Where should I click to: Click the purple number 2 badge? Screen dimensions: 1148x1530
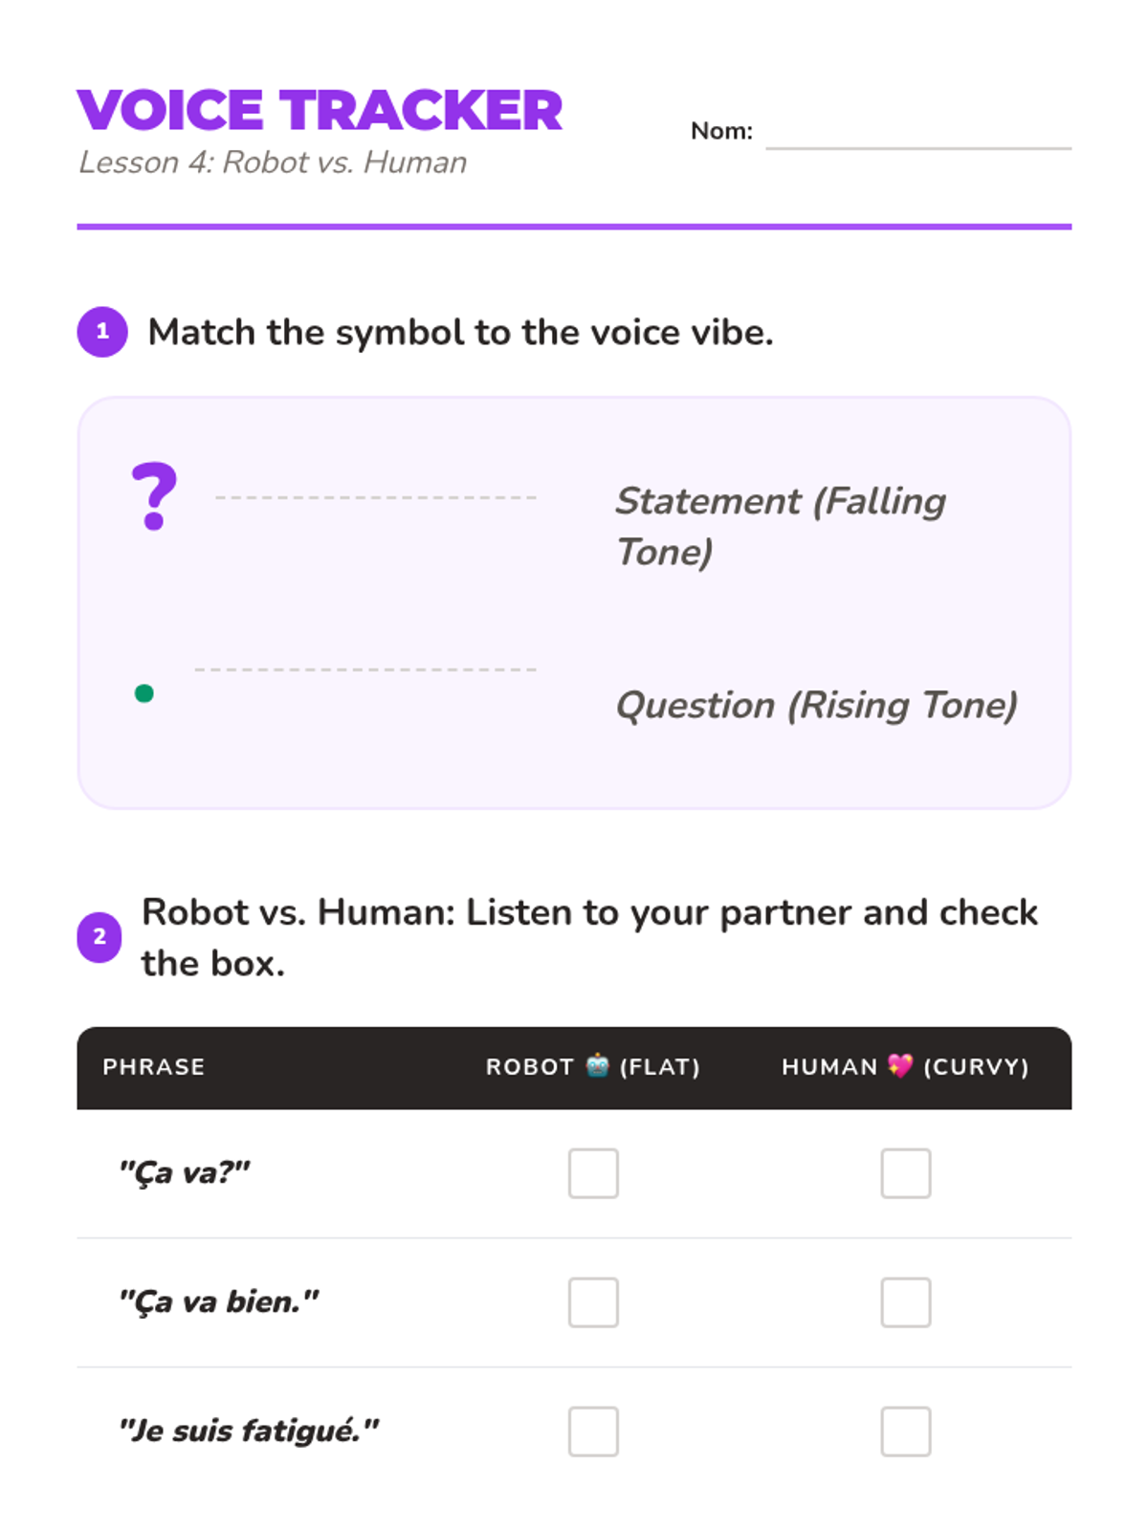point(99,936)
